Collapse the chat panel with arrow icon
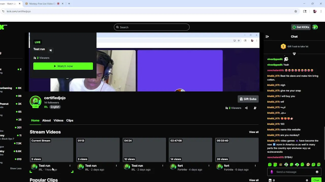This screenshot has height=182, width=325. pos(267,37)
